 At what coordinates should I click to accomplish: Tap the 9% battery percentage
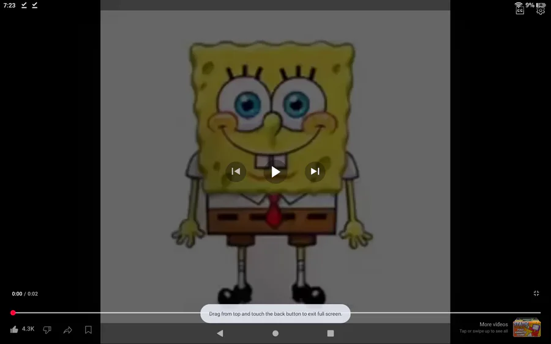point(530,5)
